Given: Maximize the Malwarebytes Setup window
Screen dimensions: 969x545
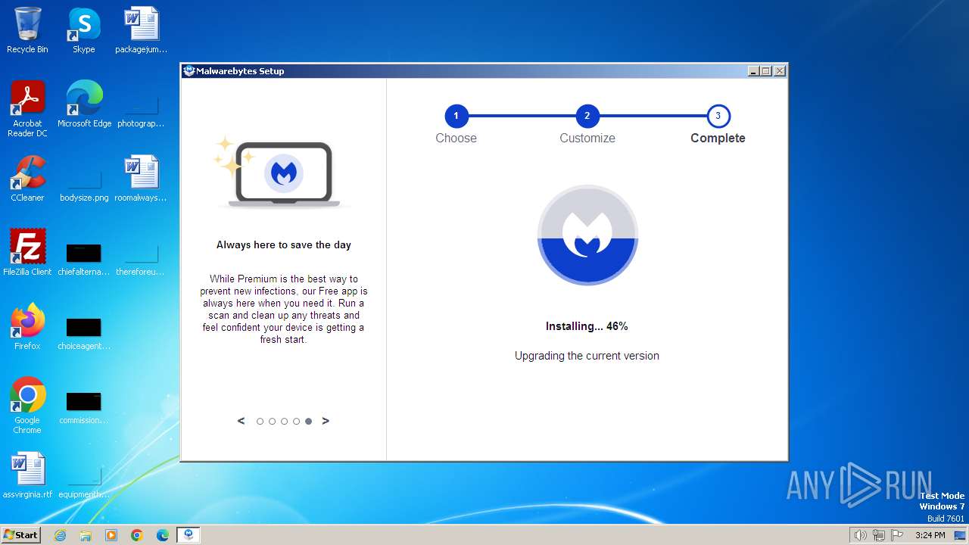Looking at the screenshot, I should point(766,71).
